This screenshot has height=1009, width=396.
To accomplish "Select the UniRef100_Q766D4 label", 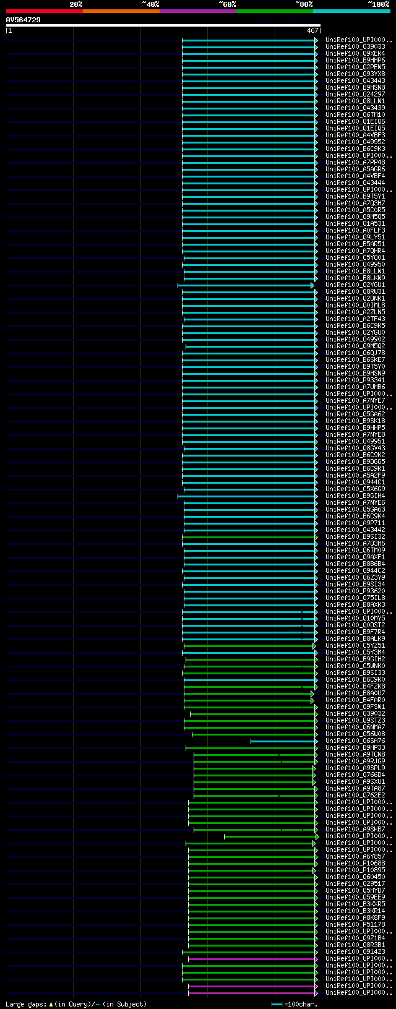I will click(x=355, y=775).
